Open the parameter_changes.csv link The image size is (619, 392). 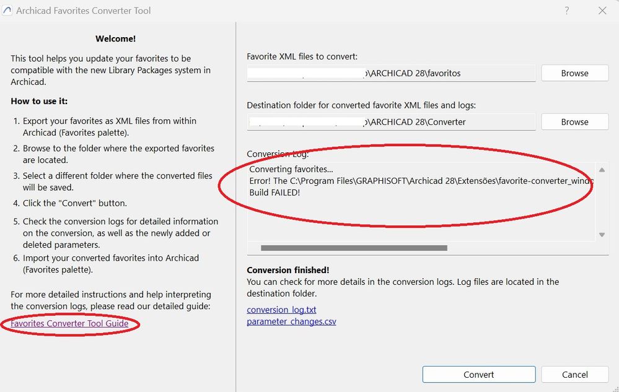point(291,321)
